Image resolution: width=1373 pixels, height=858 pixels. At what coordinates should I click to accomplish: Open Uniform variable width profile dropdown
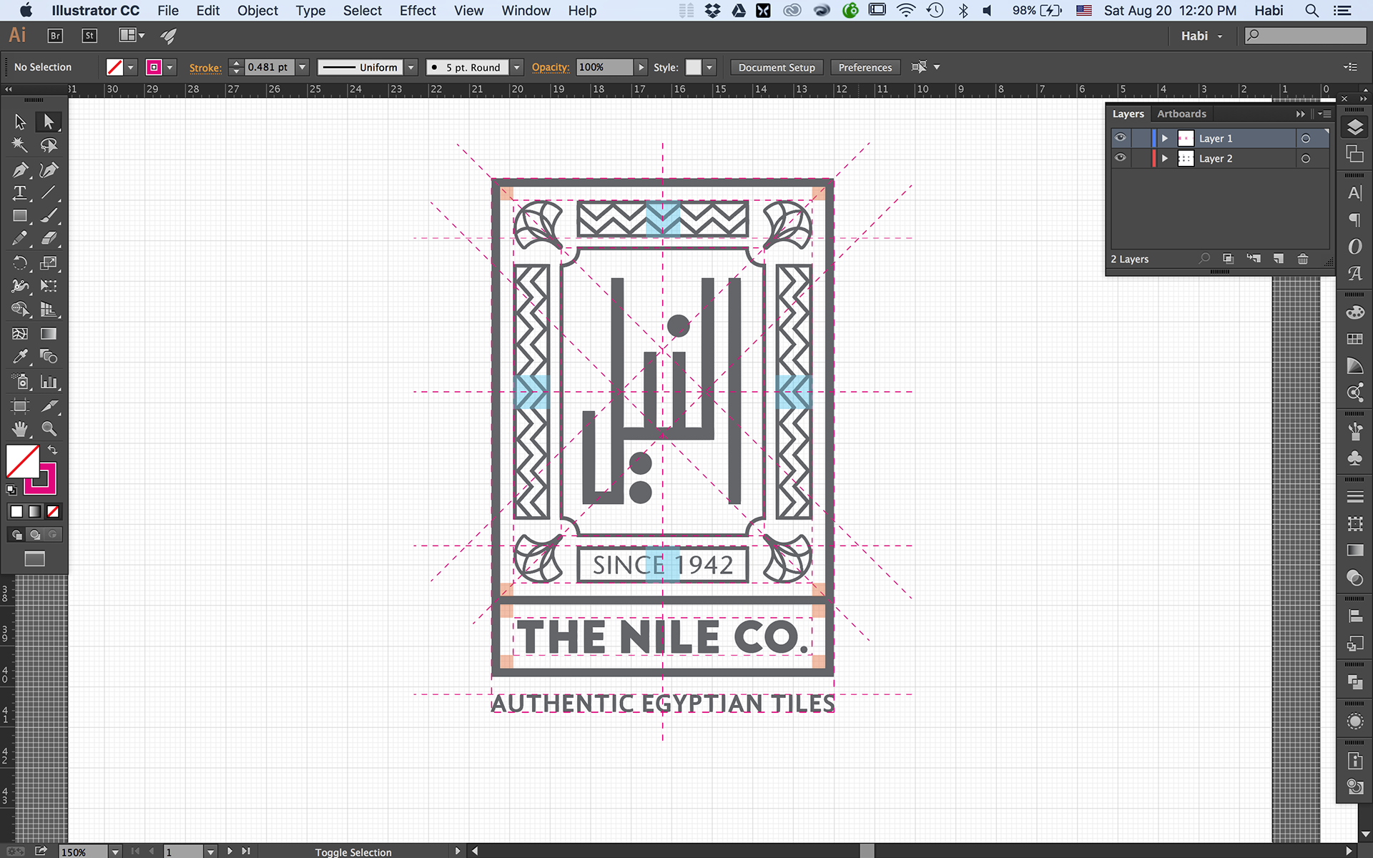pos(410,67)
